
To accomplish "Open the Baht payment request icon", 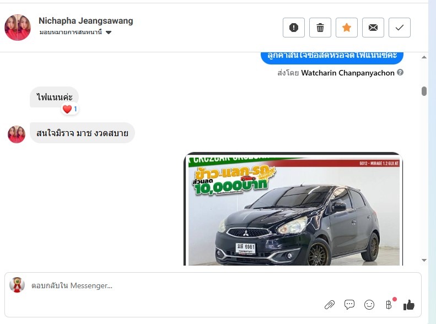I will point(389,305).
